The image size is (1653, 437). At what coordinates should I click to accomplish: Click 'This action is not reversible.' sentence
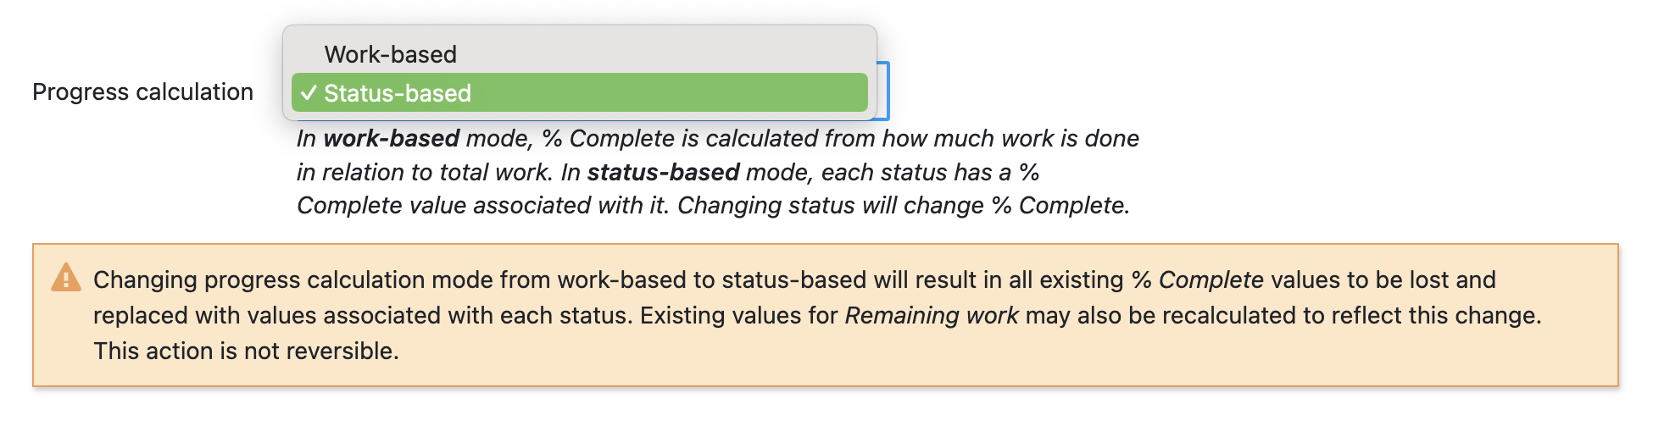point(246,351)
